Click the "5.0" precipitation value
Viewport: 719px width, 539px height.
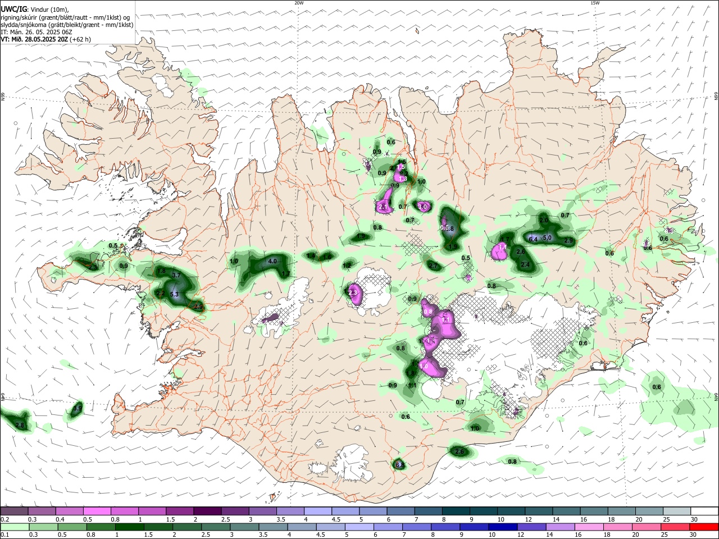[x=547, y=238]
